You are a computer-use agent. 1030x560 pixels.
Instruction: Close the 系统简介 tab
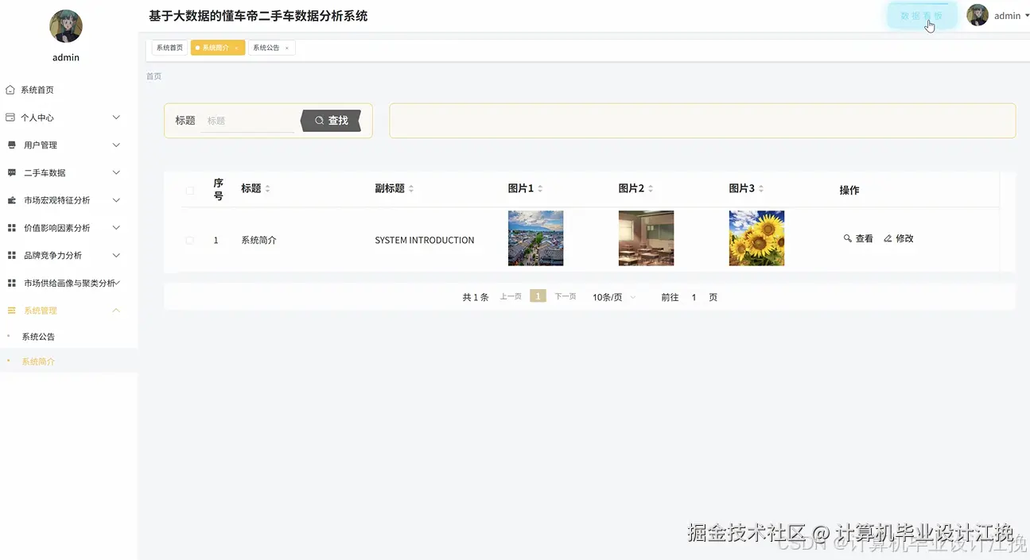pos(236,48)
